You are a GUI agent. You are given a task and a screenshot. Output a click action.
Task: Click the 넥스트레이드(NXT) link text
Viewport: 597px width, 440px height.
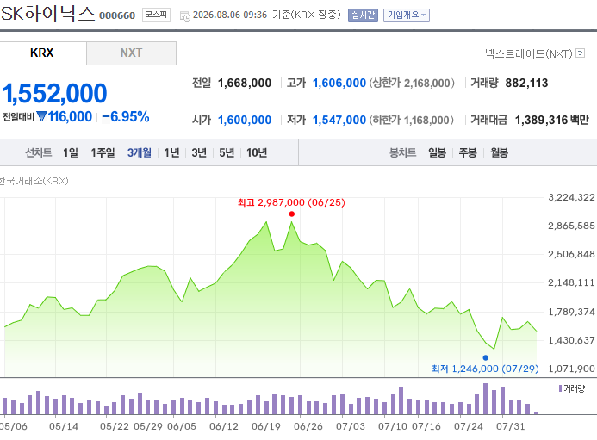point(528,53)
